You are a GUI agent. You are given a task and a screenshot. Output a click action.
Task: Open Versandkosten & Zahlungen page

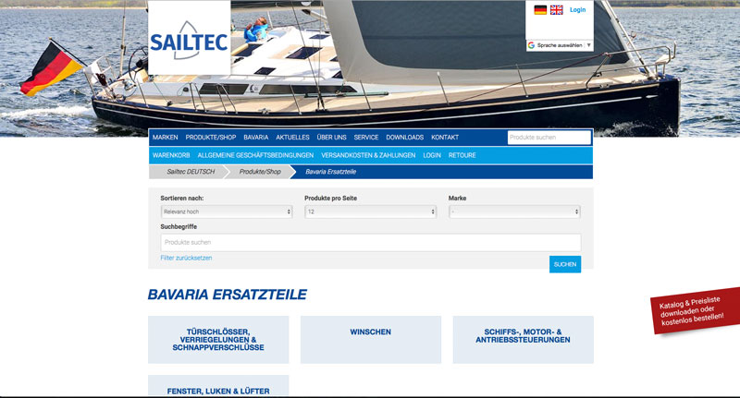[x=368, y=155]
